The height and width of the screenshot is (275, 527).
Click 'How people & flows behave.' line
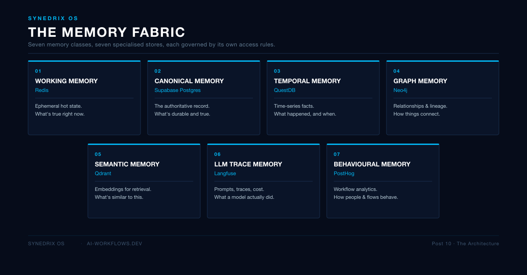pyautogui.click(x=366, y=197)
